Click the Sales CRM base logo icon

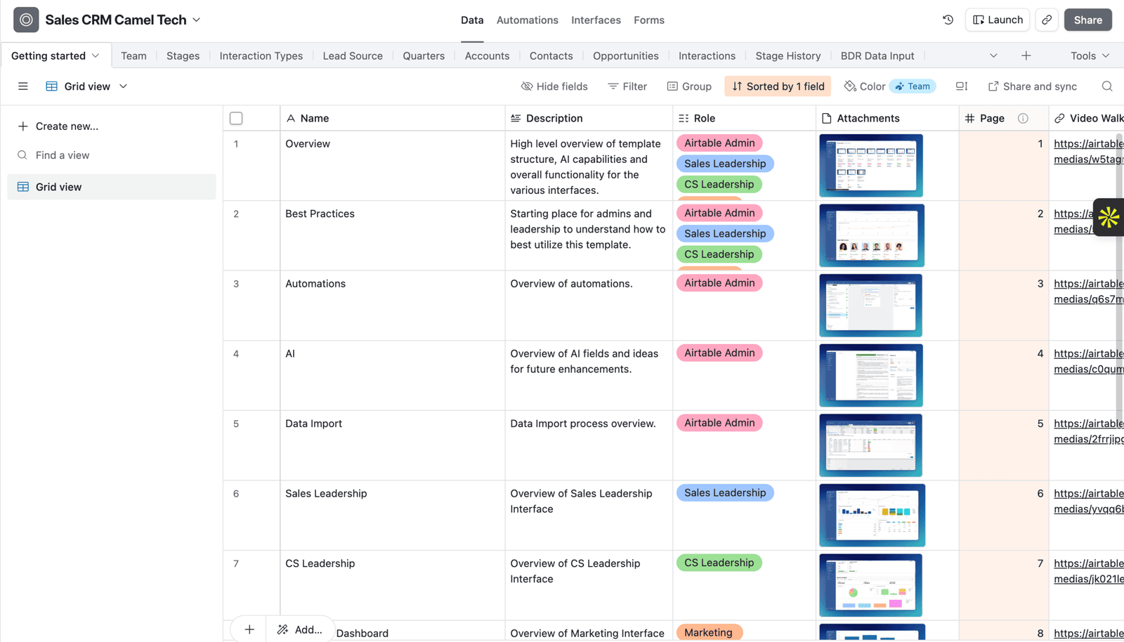coord(26,20)
